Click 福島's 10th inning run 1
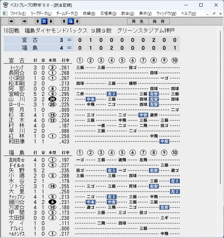The image size is (224, 238). (x=175, y=48)
